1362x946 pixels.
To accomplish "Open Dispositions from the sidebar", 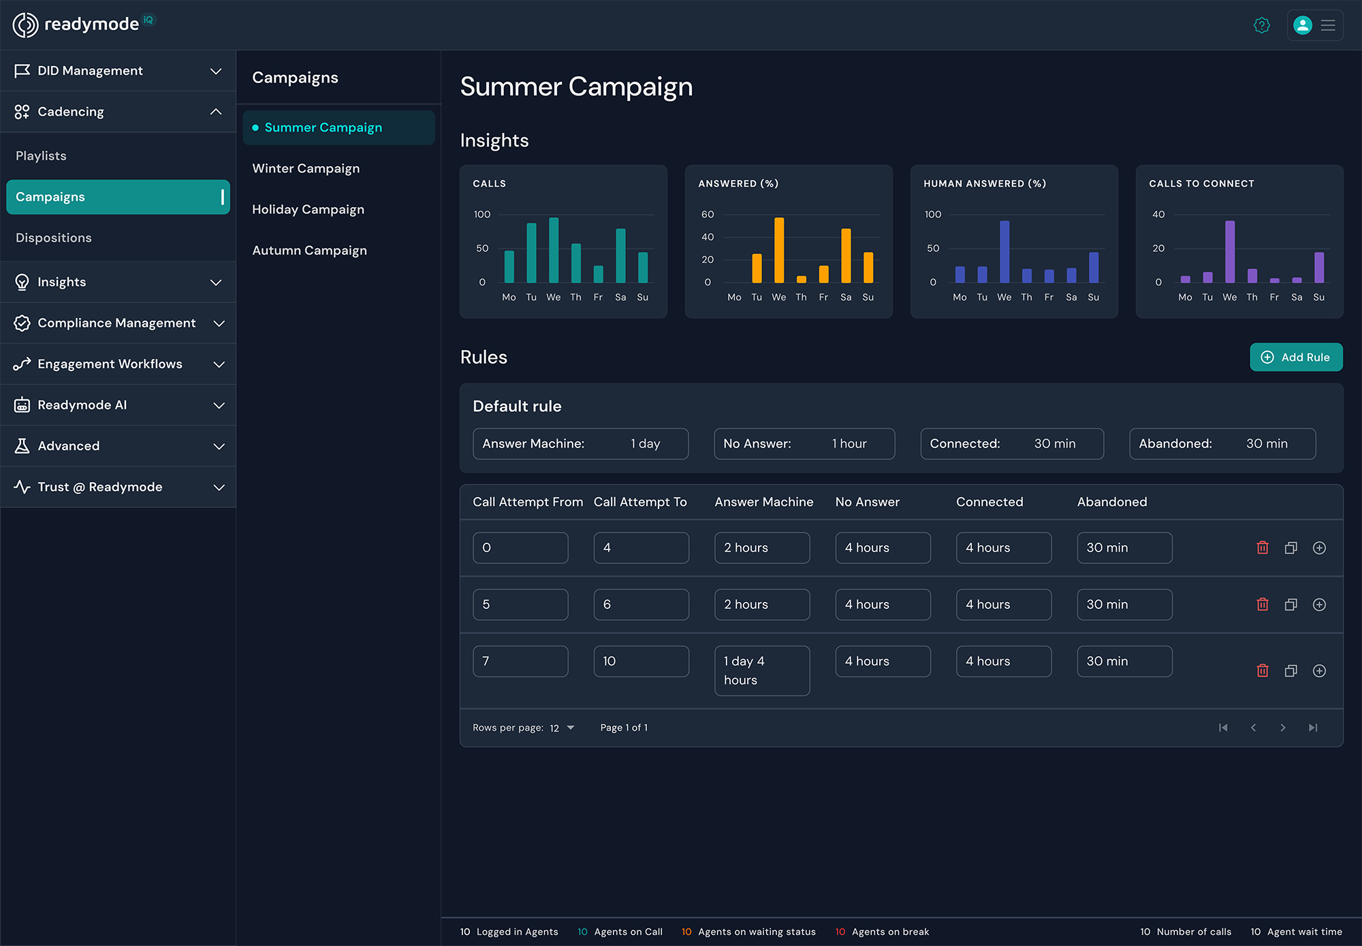I will (x=54, y=238).
